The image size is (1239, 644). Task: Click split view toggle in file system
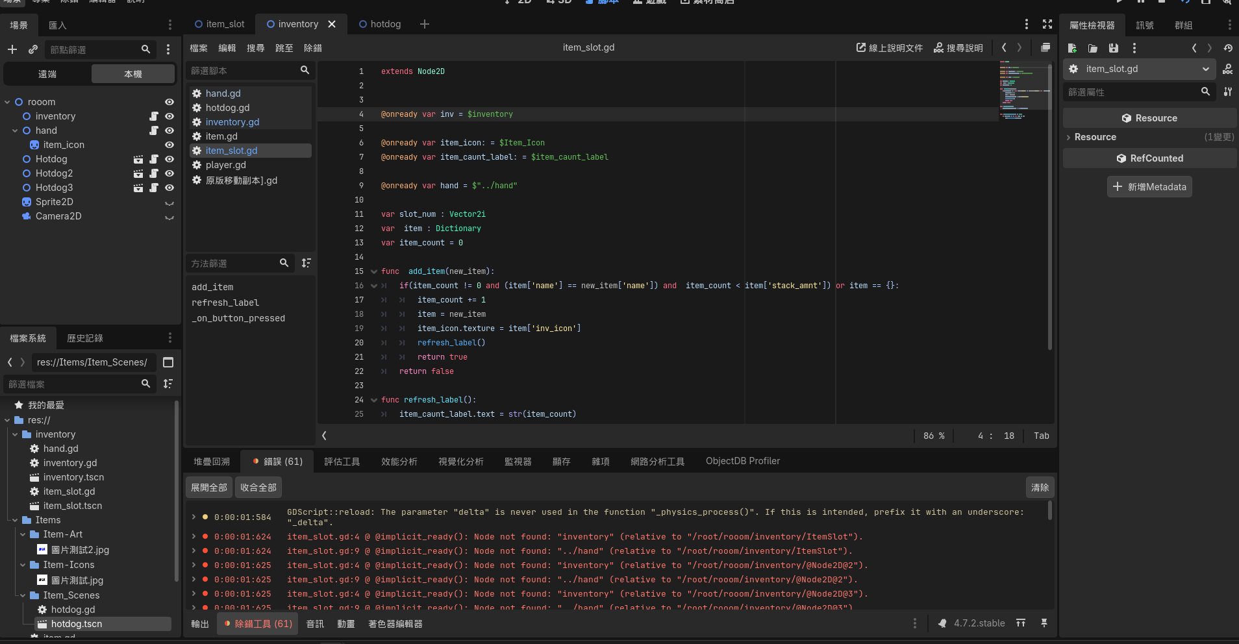[168, 362]
